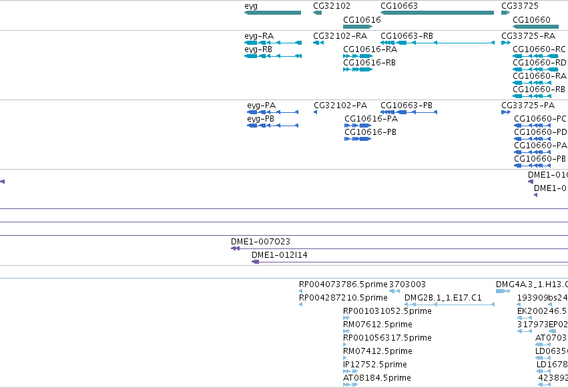Open the eyg-RA transcript
The image size is (568, 388).
point(259,36)
